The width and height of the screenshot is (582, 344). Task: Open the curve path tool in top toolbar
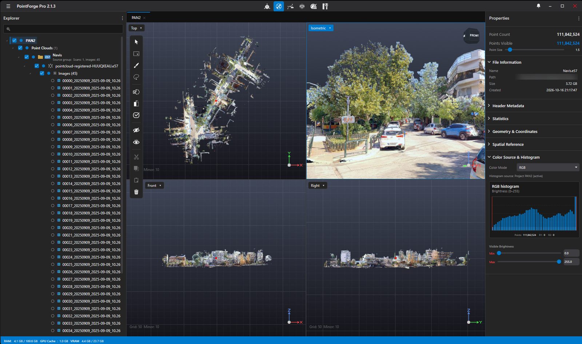click(x=290, y=6)
